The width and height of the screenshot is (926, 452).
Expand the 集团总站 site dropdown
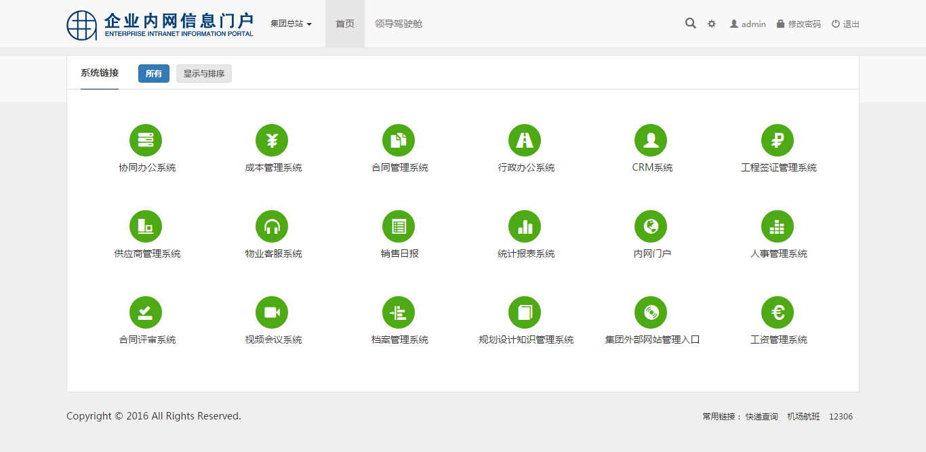(291, 24)
